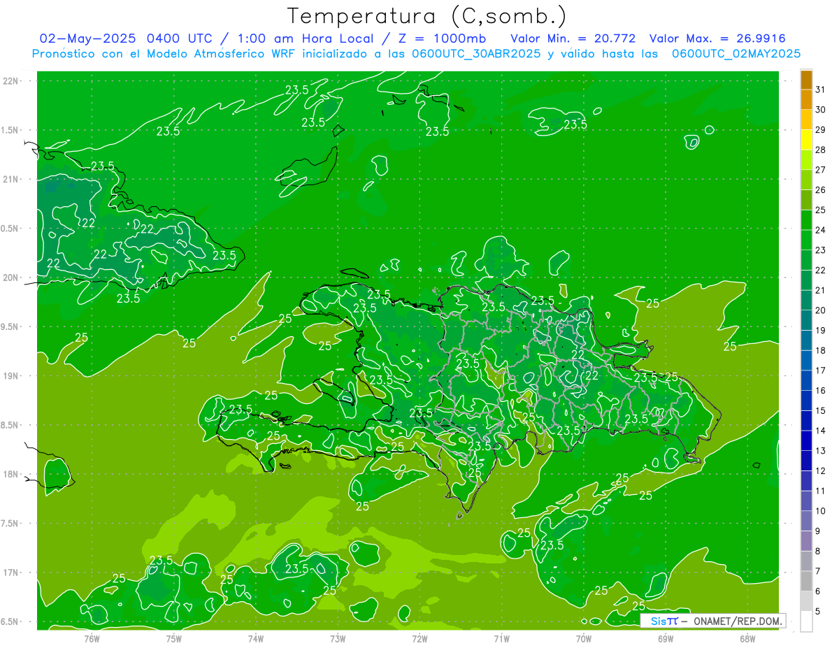
Task: Click the date text "02-May-2025 0400 UTC"
Action: 127,38
